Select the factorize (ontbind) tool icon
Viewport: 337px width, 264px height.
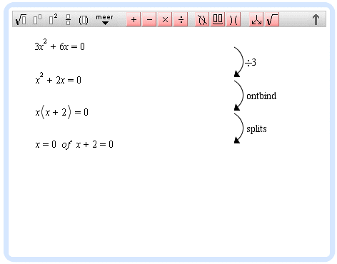pyautogui.click(x=218, y=19)
